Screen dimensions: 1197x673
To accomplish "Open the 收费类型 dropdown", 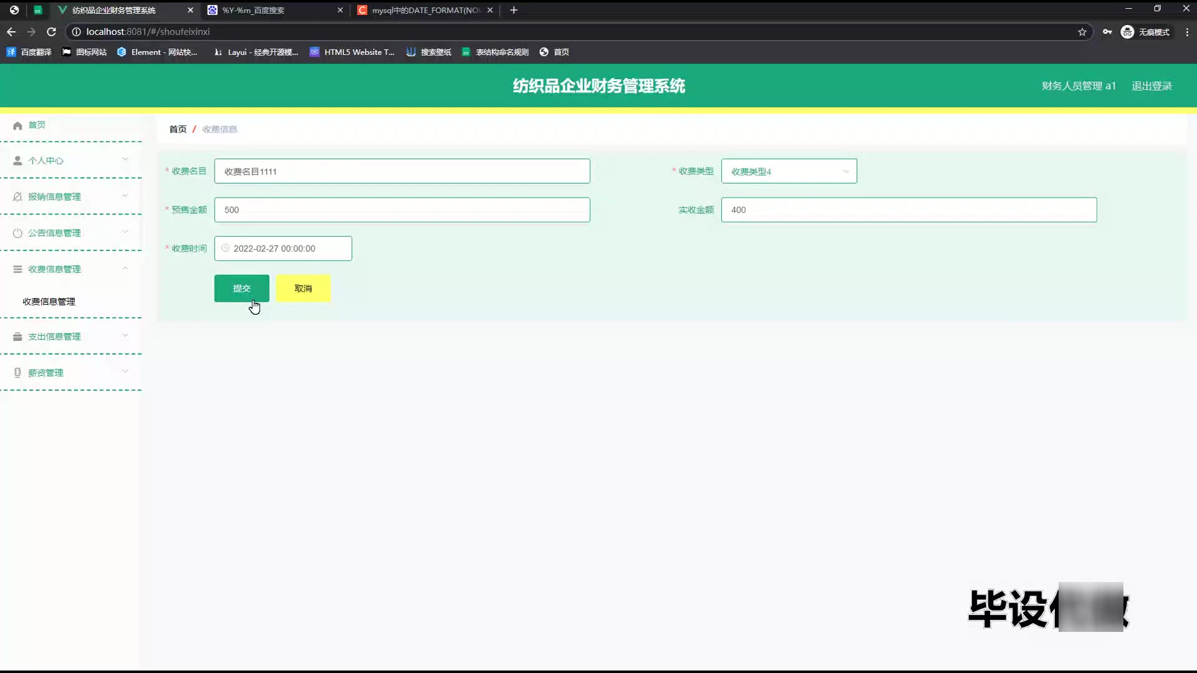I will (789, 171).
